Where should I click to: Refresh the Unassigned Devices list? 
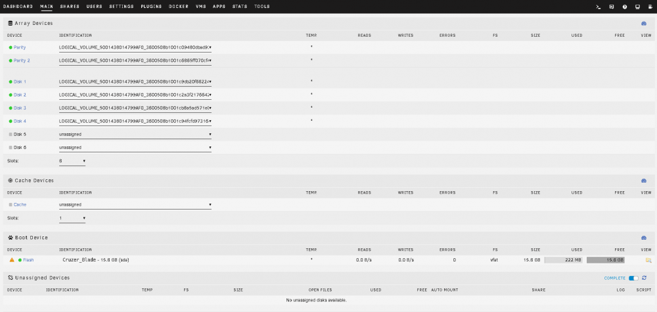645,278
